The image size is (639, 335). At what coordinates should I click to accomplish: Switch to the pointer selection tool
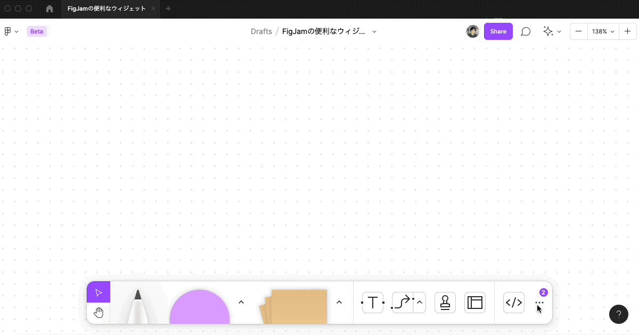tap(99, 292)
